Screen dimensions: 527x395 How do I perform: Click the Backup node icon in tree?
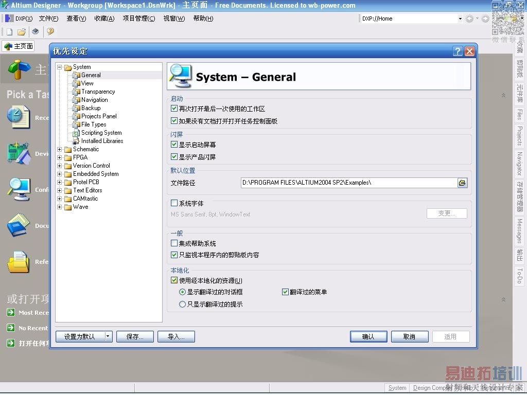[76, 108]
